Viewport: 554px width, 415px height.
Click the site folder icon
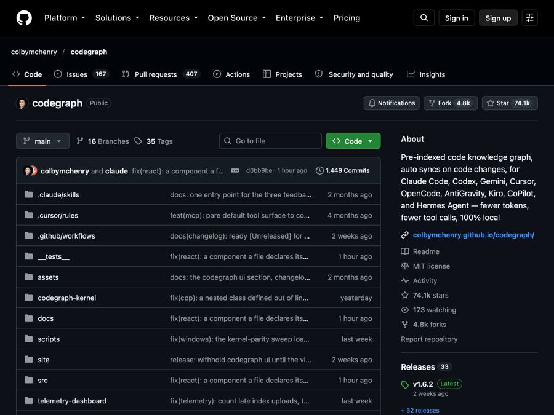28,359
